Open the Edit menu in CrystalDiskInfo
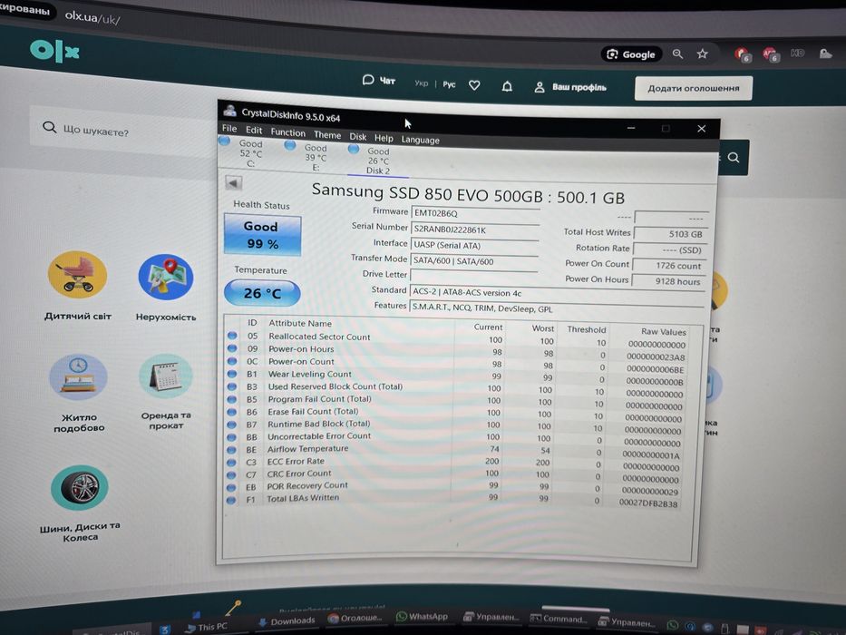This screenshot has width=846, height=635. [254, 130]
